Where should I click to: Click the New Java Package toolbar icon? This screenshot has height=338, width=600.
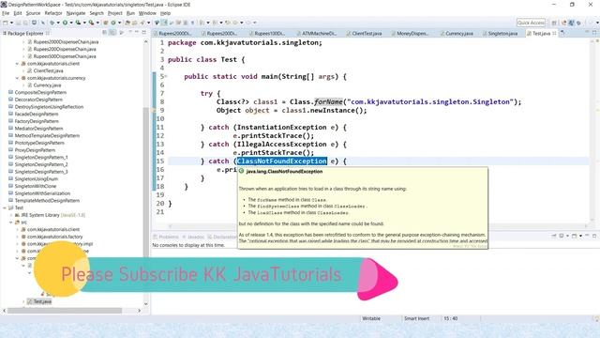(106, 23)
